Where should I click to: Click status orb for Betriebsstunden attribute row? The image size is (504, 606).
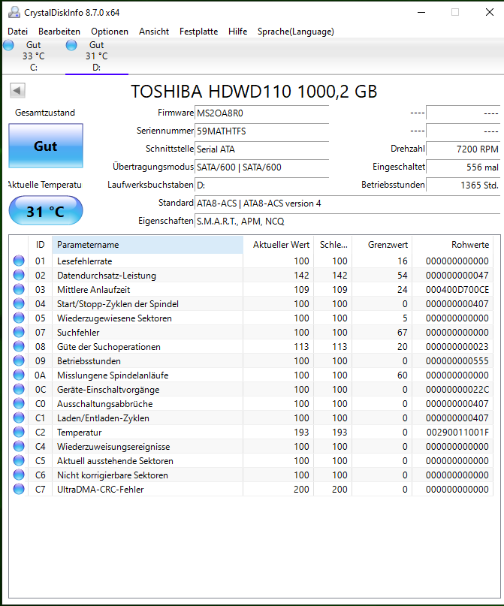click(19, 361)
